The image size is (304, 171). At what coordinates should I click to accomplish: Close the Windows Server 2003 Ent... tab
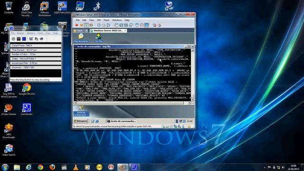(x=125, y=30)
